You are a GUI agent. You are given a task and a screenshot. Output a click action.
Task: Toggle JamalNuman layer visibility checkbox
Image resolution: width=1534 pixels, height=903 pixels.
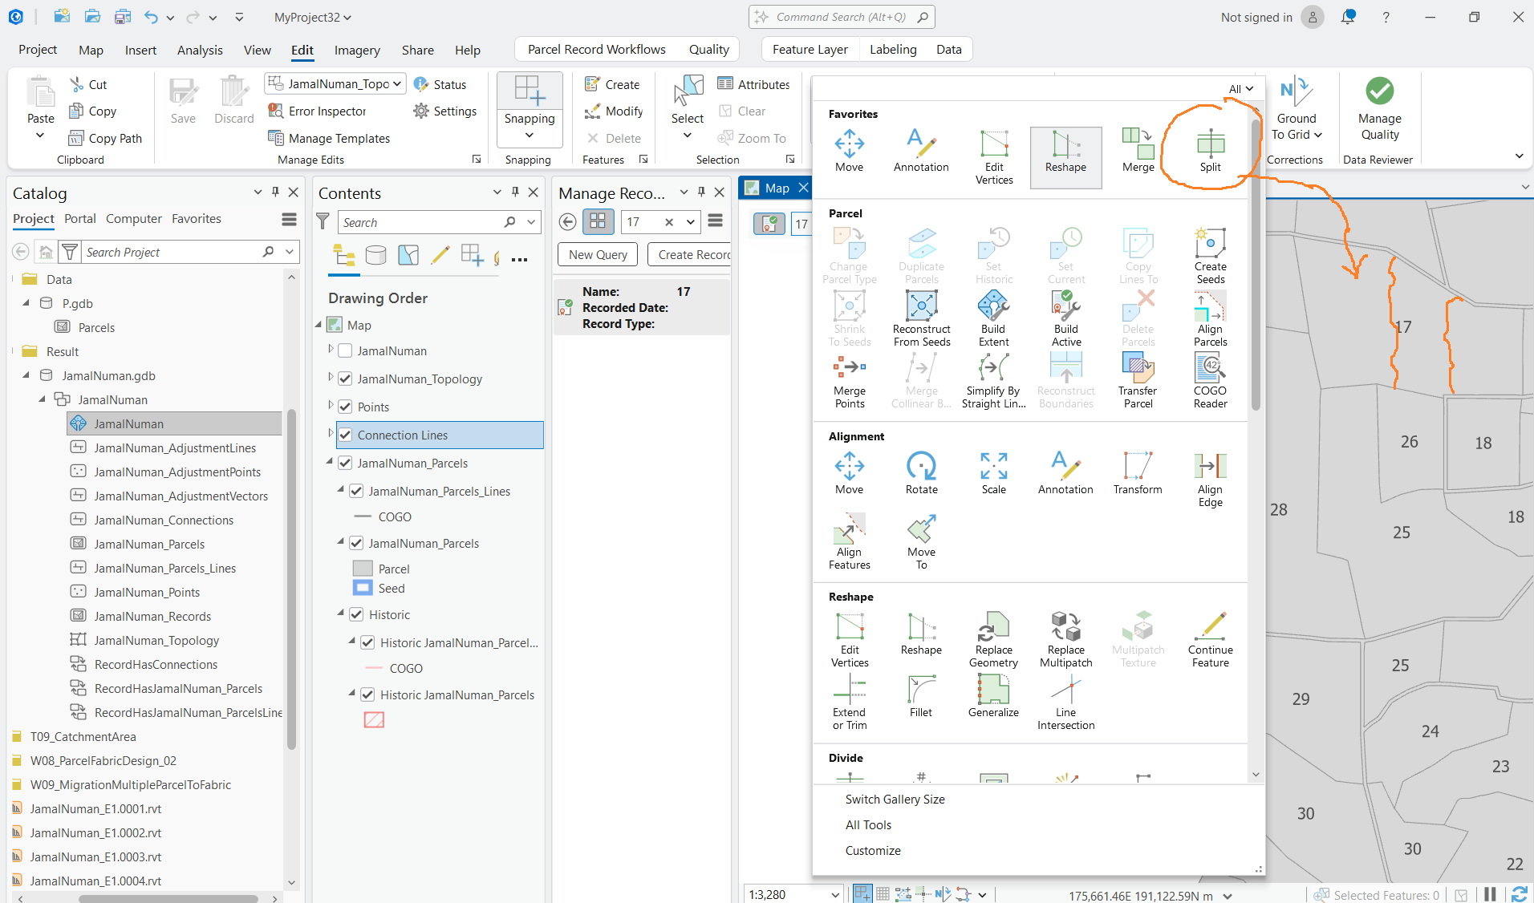pyautogui.click(x=346, y=350)
